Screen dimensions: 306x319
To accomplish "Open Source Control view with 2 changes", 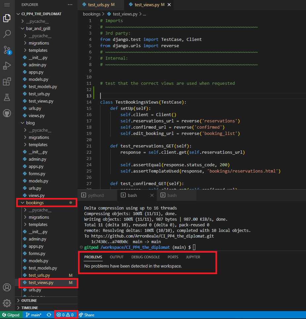I will pos(7,50).
